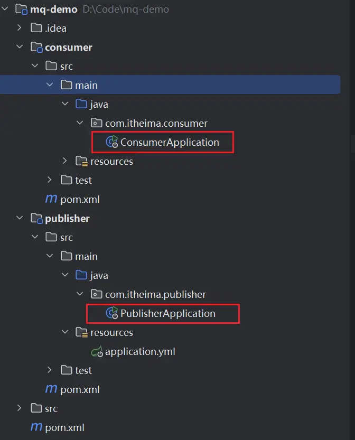
Task: Collapse the com.itheima.consumer package
Action: point(80,123)
